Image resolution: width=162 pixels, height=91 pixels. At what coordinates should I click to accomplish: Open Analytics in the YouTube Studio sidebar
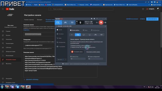coord(9,39)
